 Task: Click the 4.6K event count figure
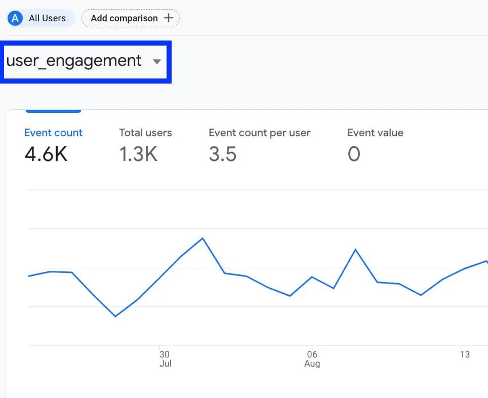pyautogui.click(x=46, y=153)
